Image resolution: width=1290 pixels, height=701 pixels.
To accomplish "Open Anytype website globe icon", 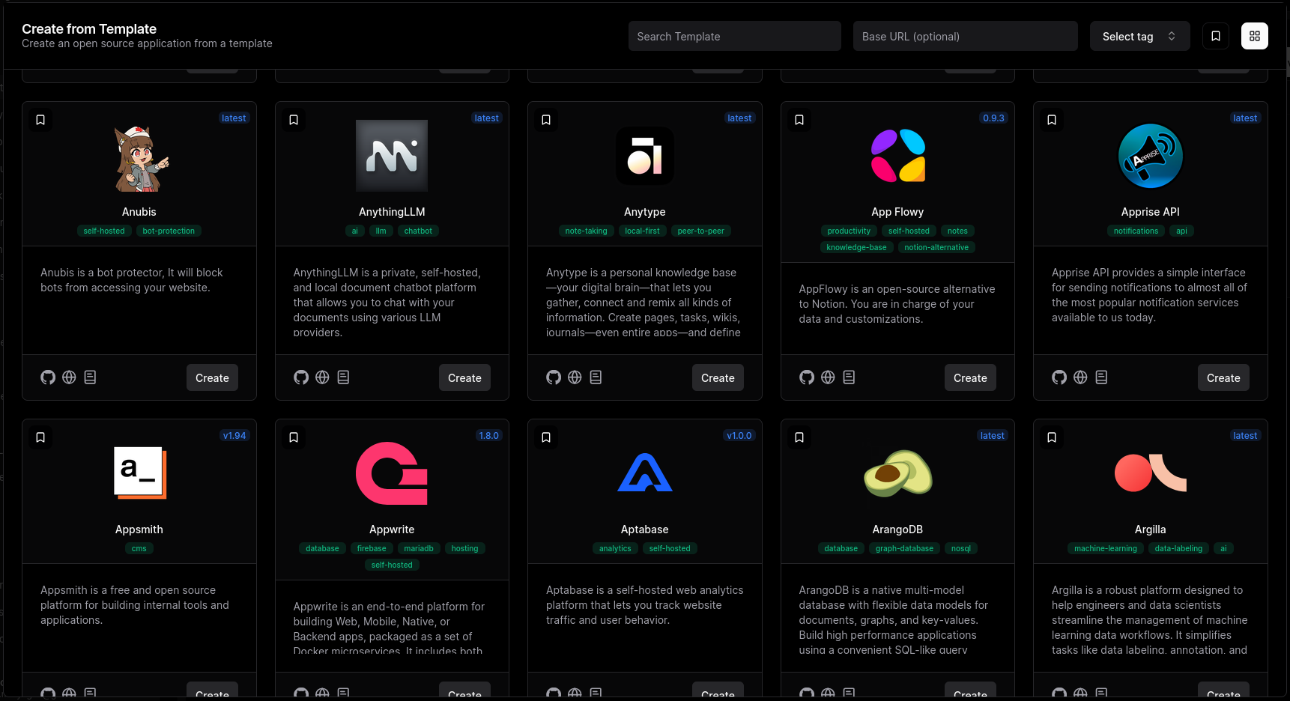I will click(575, 377).
